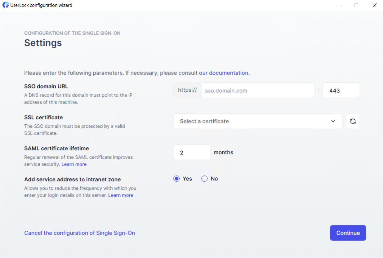Select No for intranet zone
The width and height of the screenshot is (383, 258).
click(204, 179)
